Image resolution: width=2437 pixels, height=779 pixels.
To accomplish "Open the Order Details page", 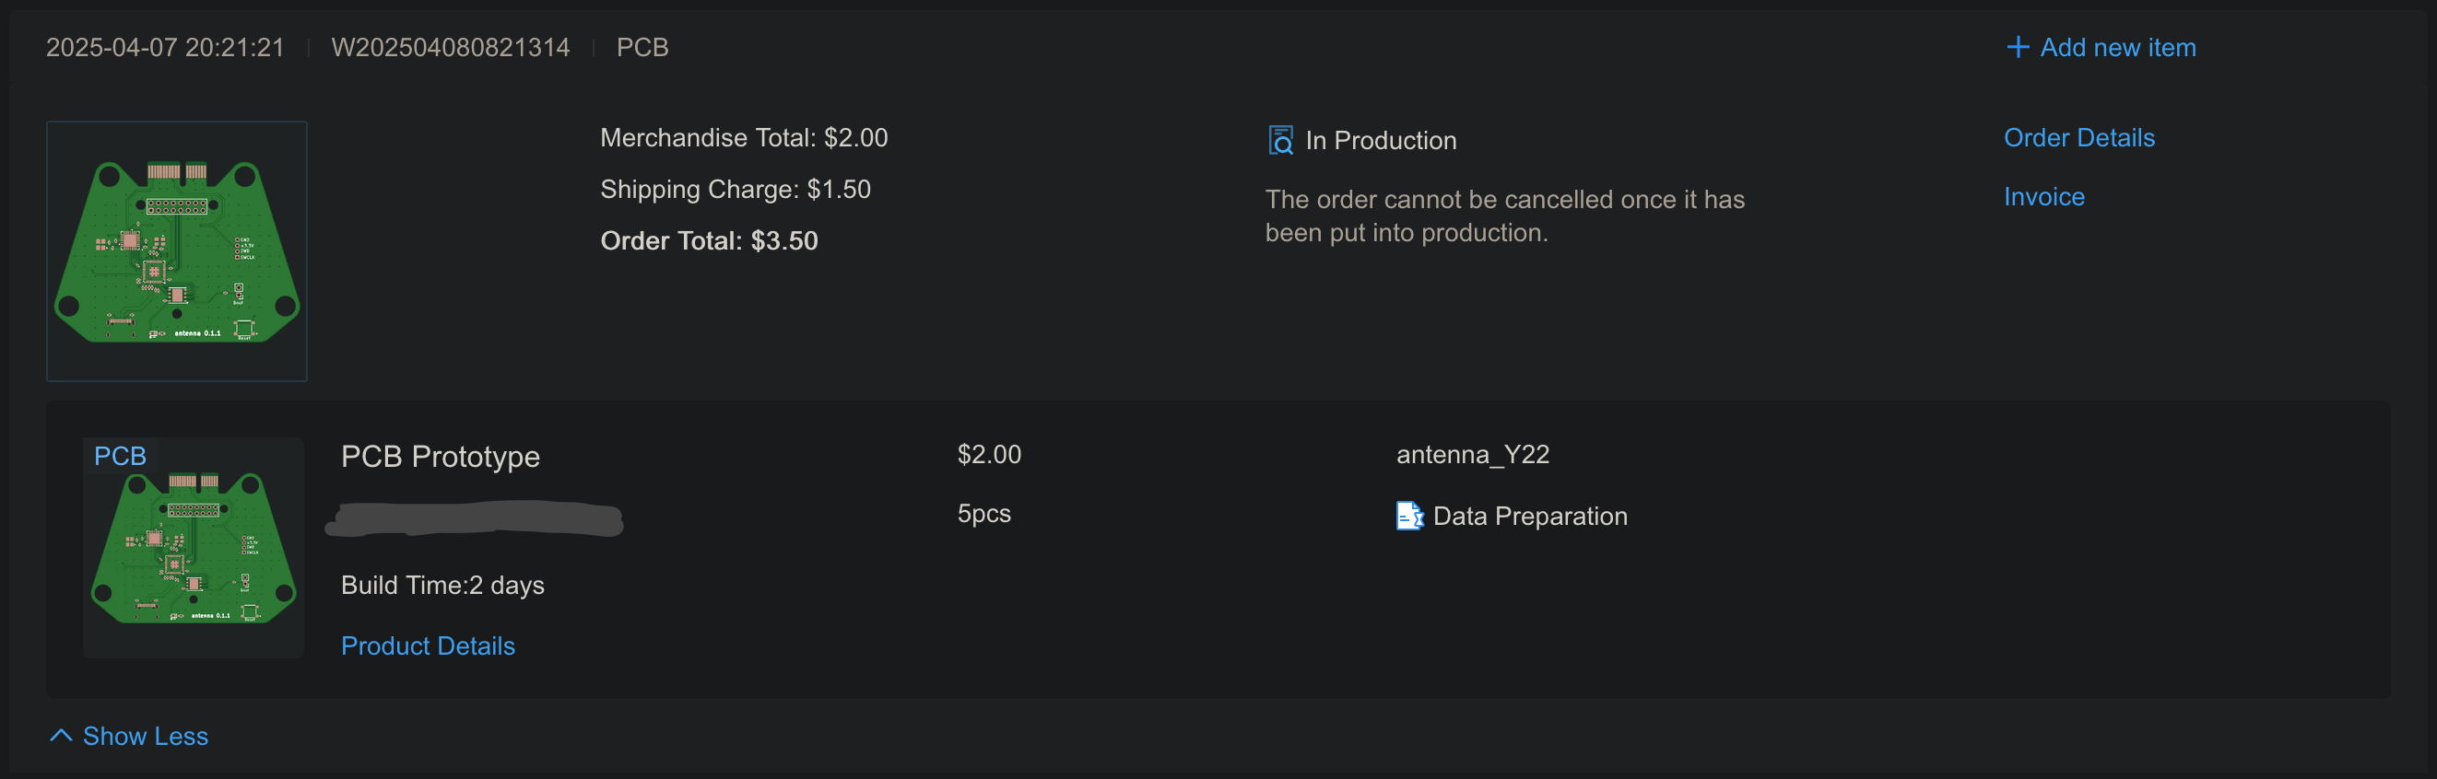I will tap(2078, 138).
